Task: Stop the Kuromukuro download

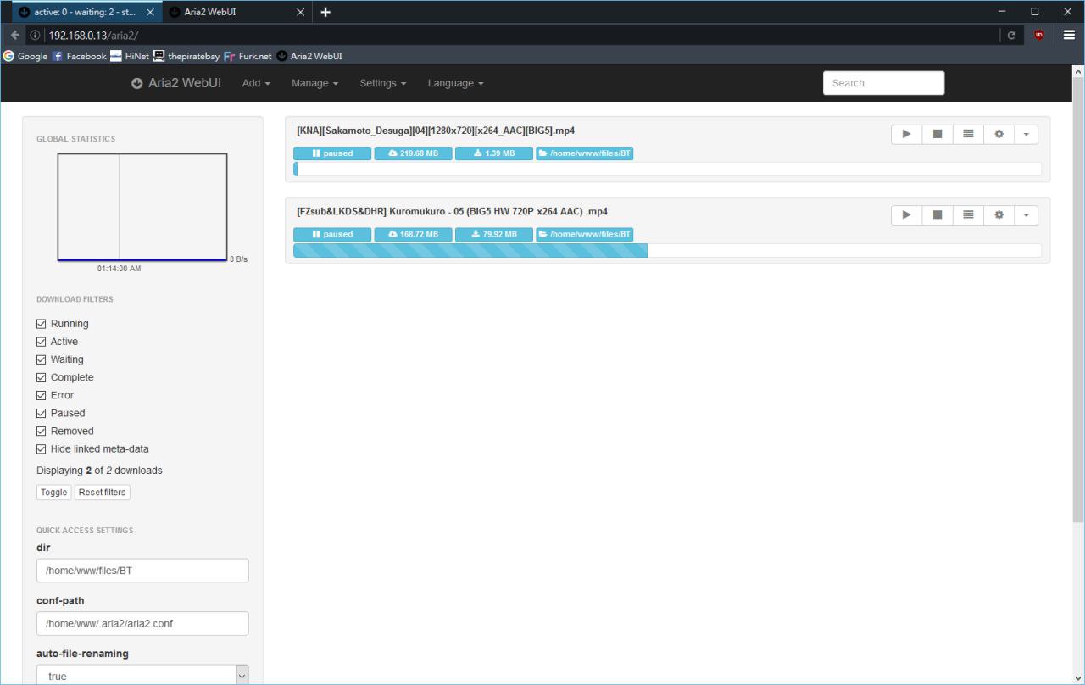Action: [x=937, y=215]
